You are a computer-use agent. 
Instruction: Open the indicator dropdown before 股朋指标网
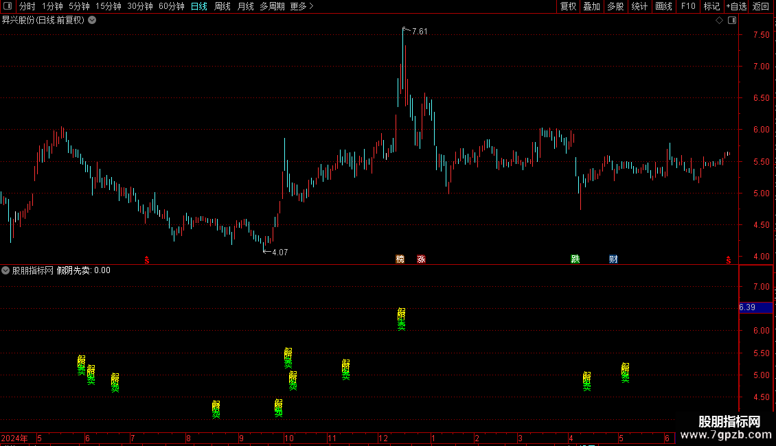point(5,270)
